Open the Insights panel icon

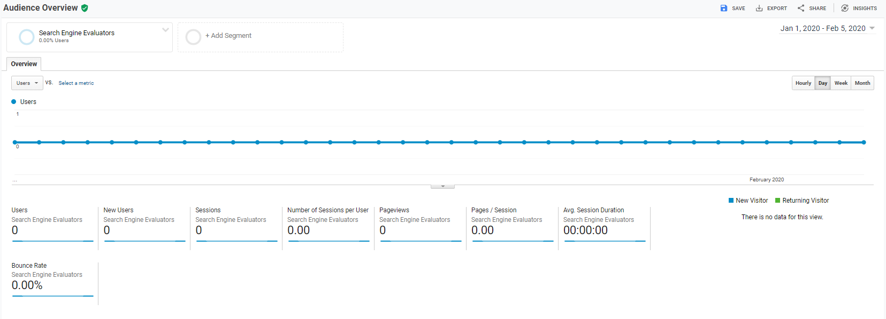point(845,8)
